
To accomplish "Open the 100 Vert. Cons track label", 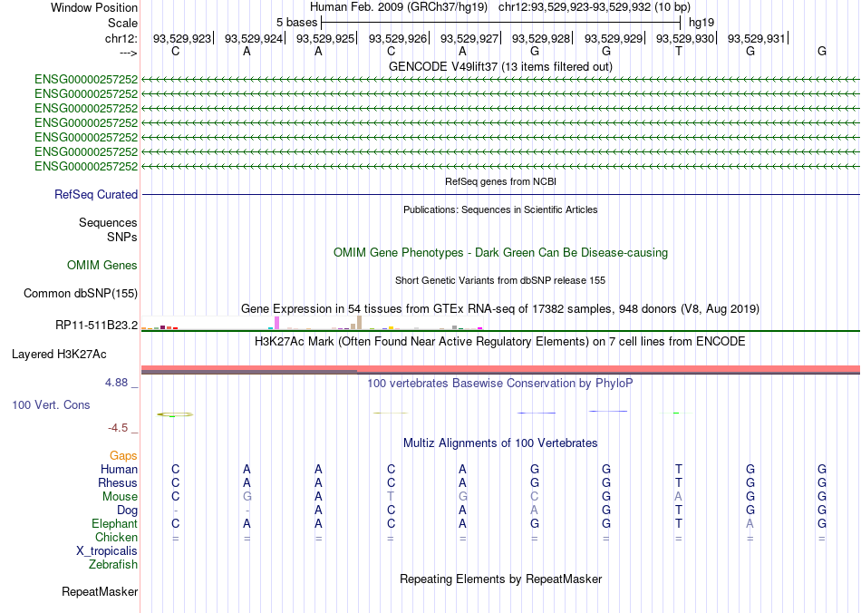I will pyautogui.click(x=51, y=404).
